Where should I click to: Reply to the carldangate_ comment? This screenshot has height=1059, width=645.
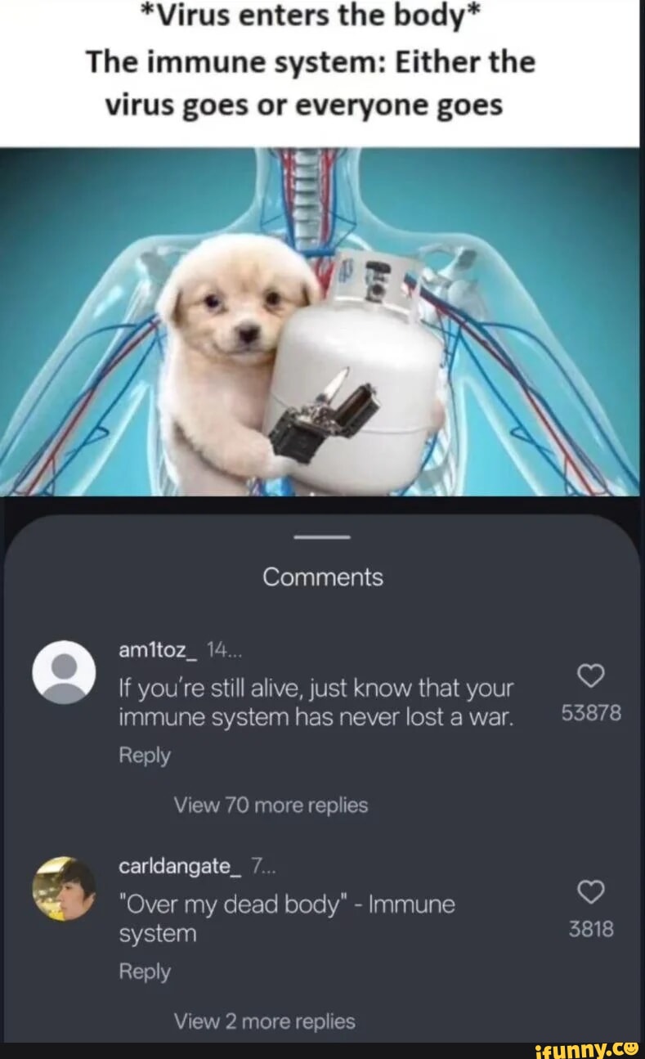[x=145, y=971]
